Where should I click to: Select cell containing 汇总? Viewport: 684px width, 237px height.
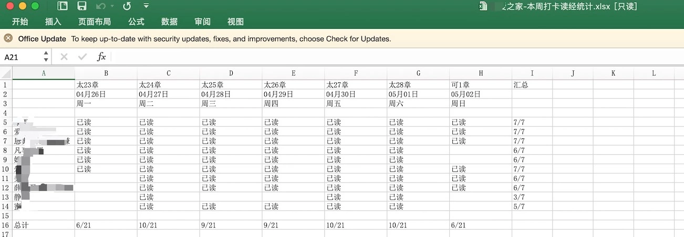click(532, 84)
